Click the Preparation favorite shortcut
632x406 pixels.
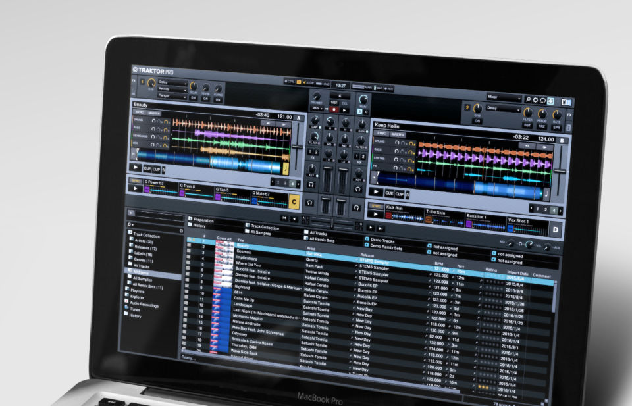coord(203,220)
